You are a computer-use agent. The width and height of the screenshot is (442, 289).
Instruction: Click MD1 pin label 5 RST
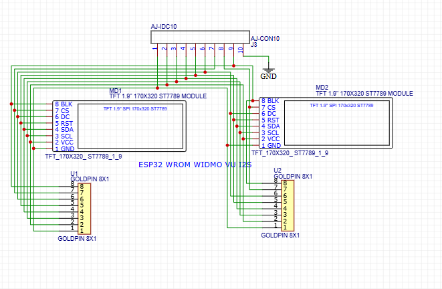64,124
